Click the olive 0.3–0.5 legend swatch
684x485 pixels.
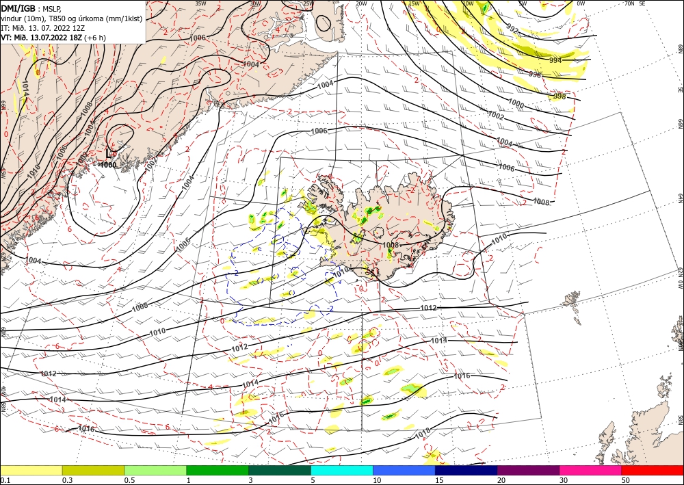coord(93,470)
